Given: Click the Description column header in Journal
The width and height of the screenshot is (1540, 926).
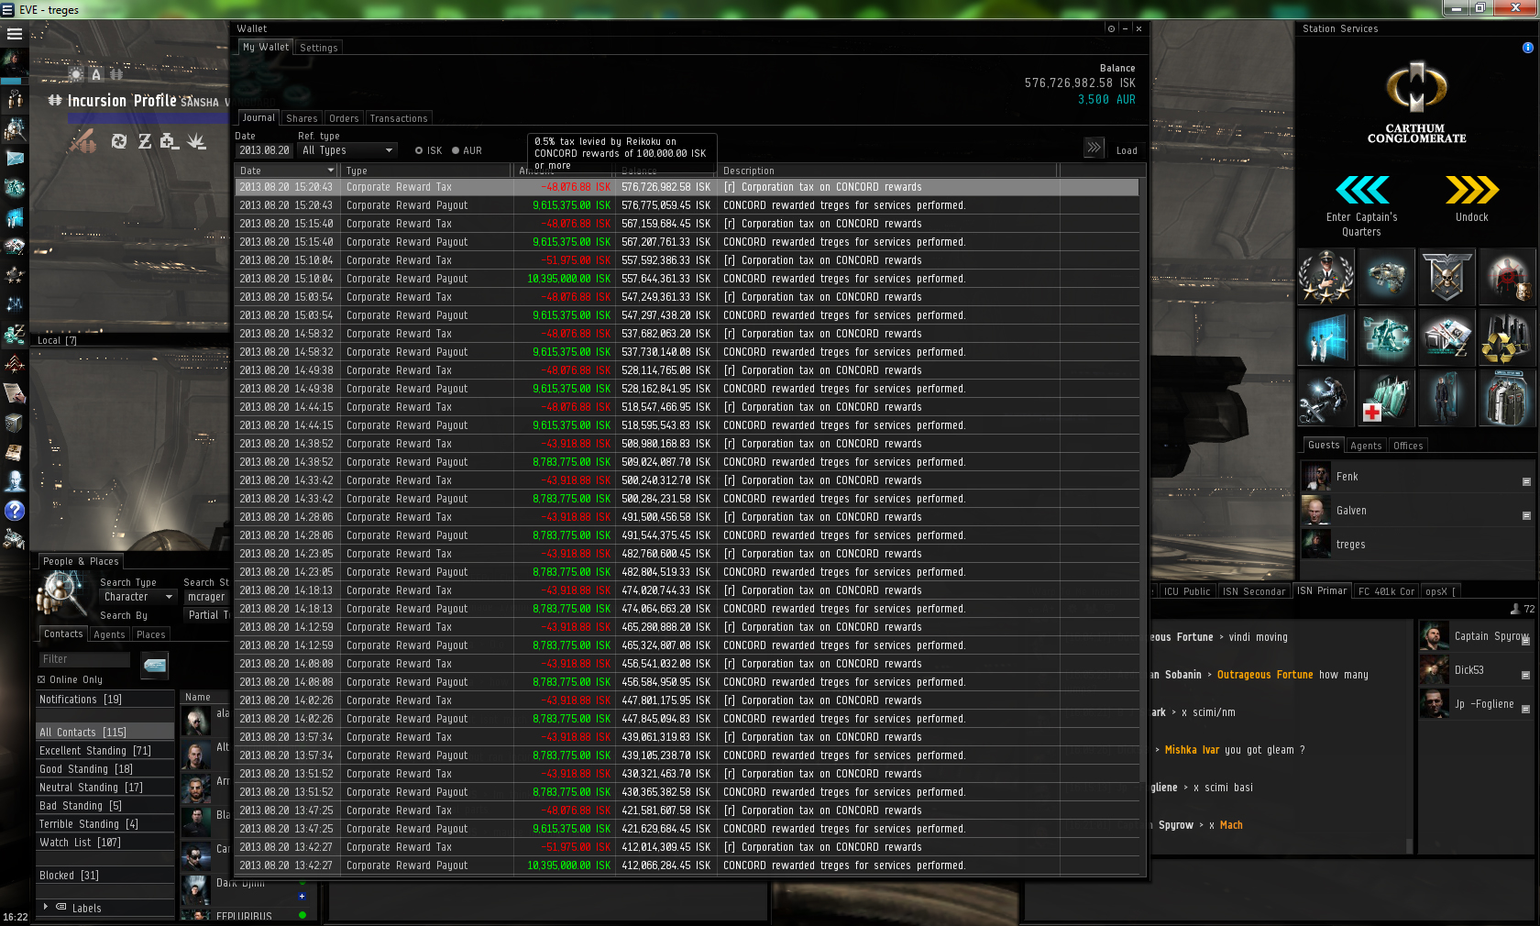Looking at the screenshot, I should pos(887,171).
